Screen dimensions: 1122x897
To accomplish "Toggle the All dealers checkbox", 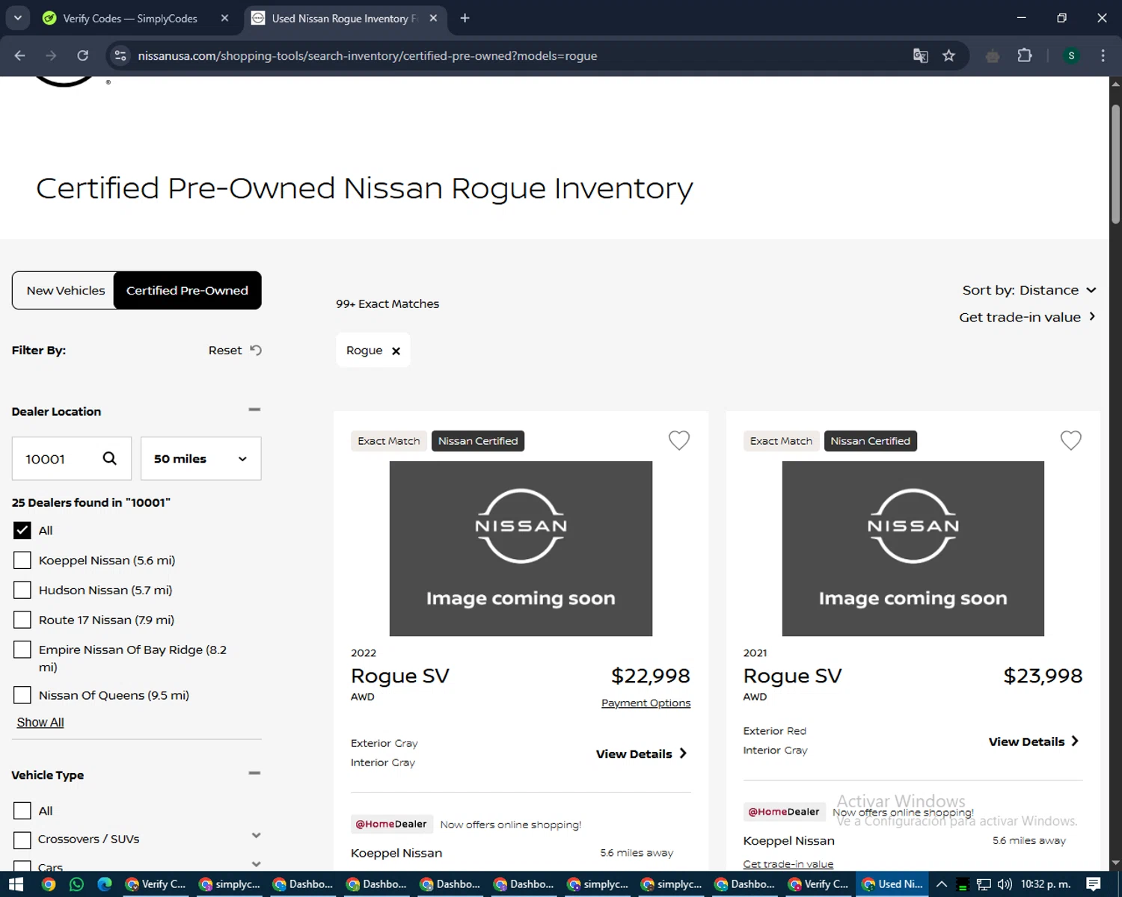I will [x=22, y=530].
